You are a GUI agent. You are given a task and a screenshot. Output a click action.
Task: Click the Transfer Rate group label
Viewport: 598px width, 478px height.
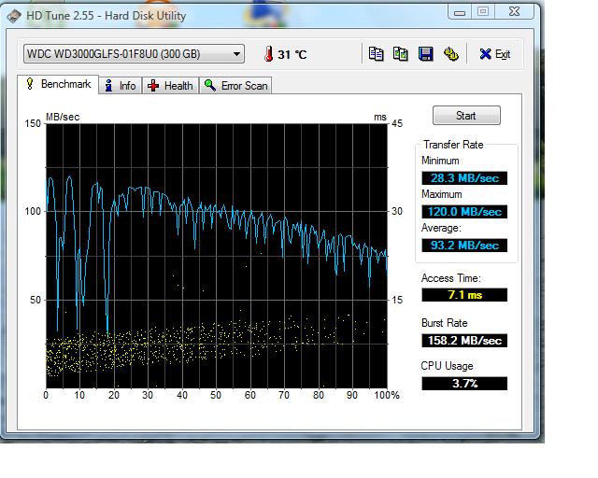453,145
